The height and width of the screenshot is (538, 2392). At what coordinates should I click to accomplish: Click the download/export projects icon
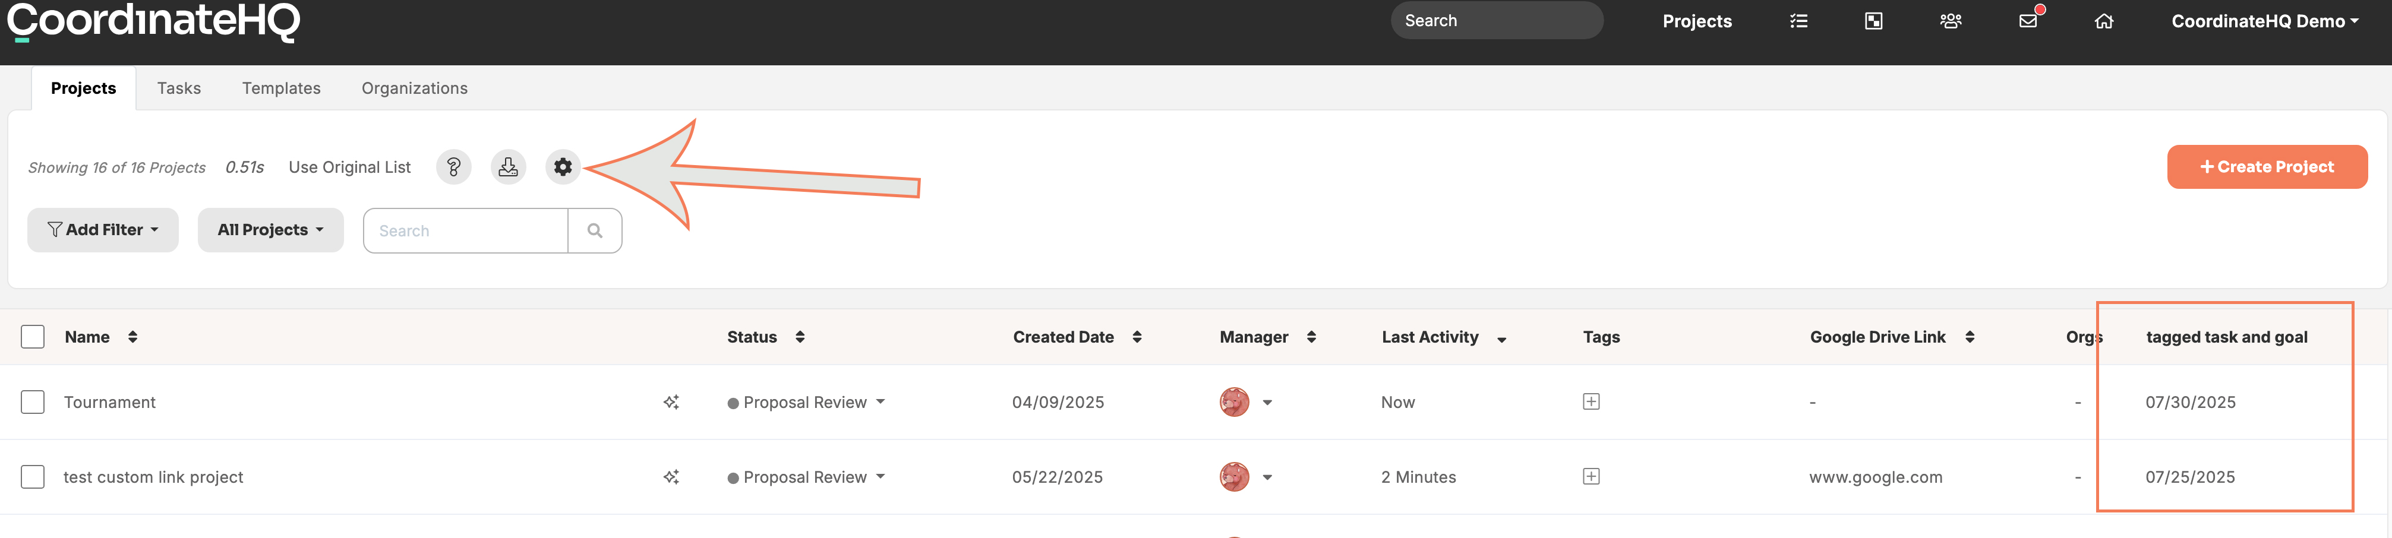508,167
